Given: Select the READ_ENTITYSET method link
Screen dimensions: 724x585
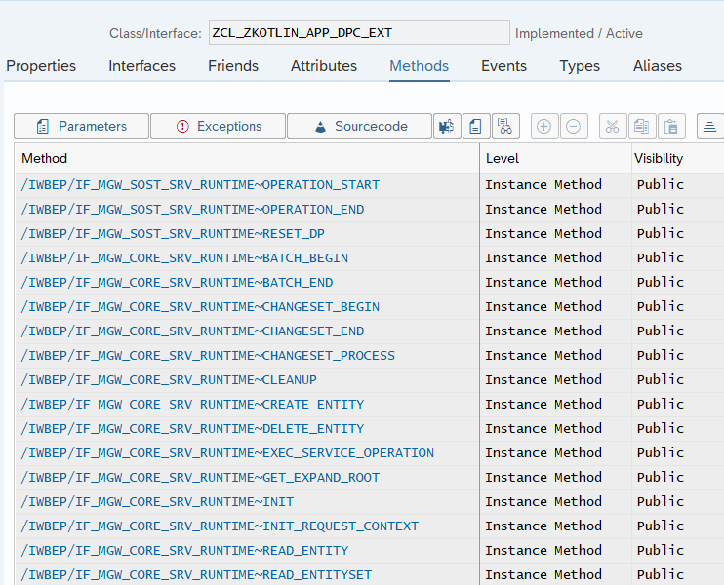Looking at the screenshot, I should click(x=196, y=575).
